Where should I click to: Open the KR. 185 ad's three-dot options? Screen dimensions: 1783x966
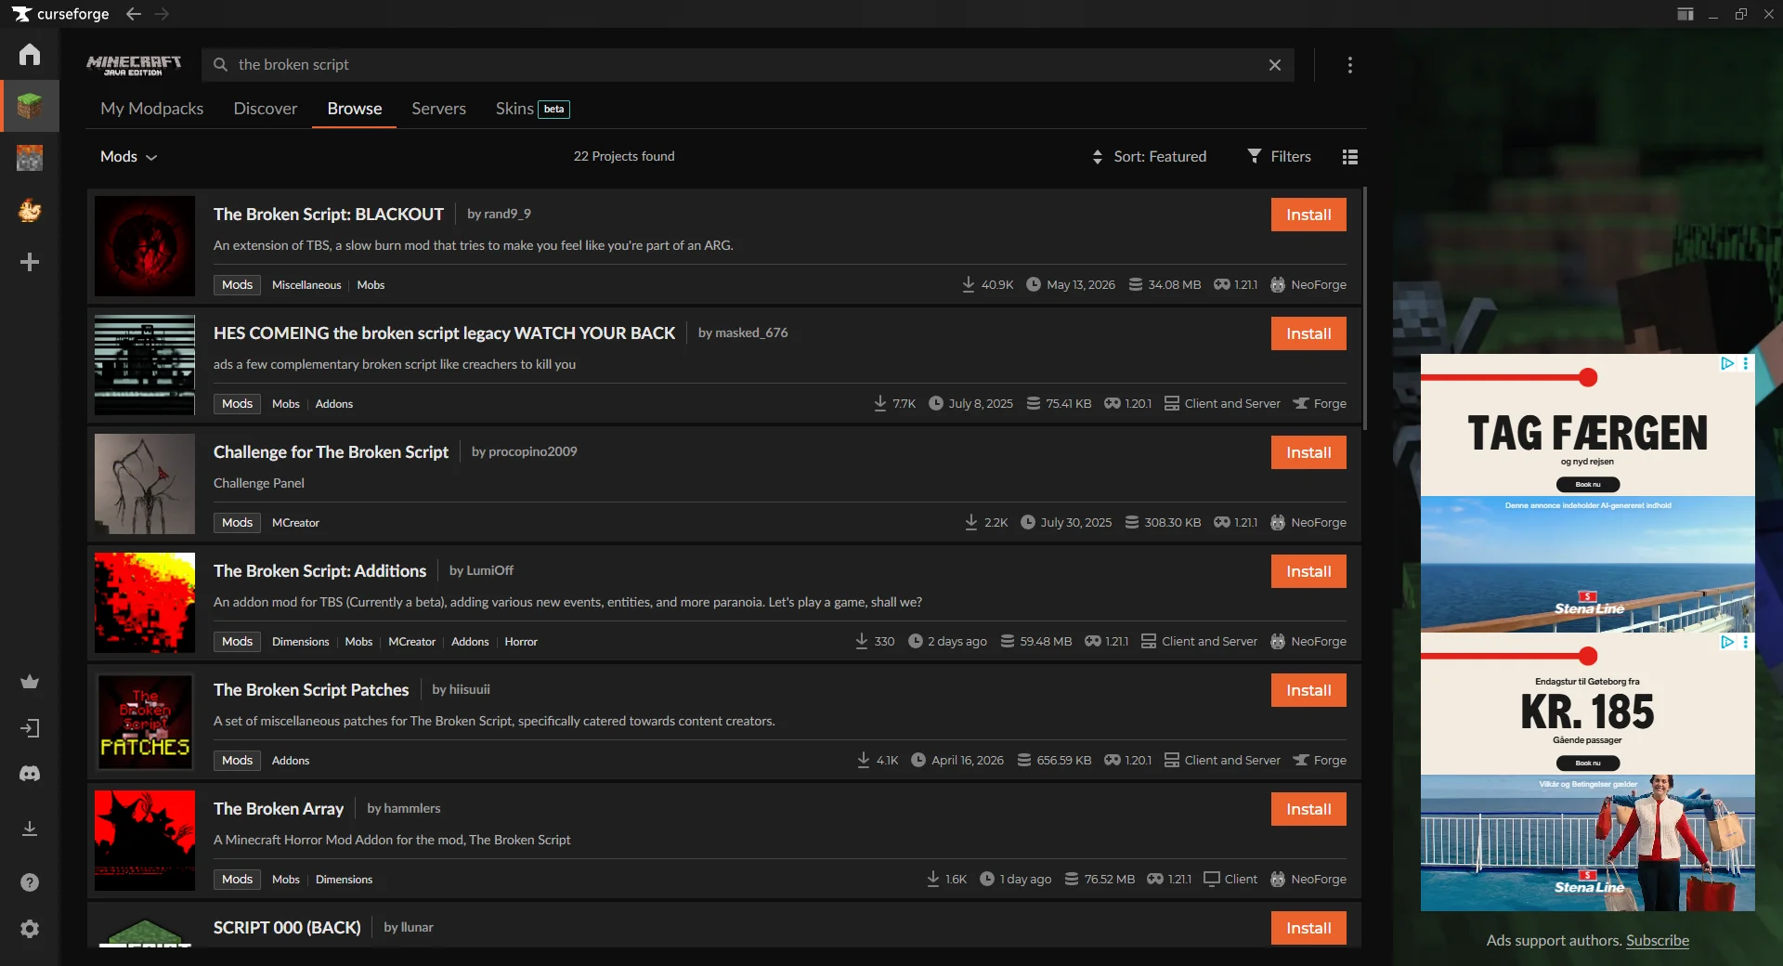point(1746,642)
